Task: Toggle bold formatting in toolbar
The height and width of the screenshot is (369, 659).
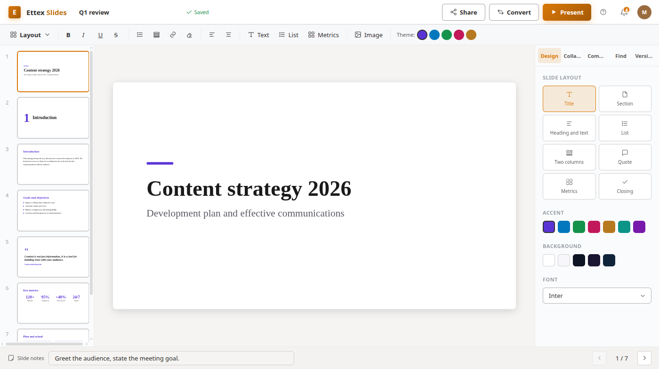Action: 68,35
